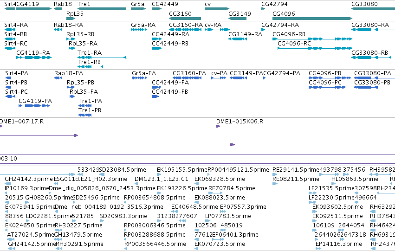The image size is (395, 251).
Task: Select the DME1-015K06.R BAC end label
Action: pyautogui.click(x=240, y=122)
